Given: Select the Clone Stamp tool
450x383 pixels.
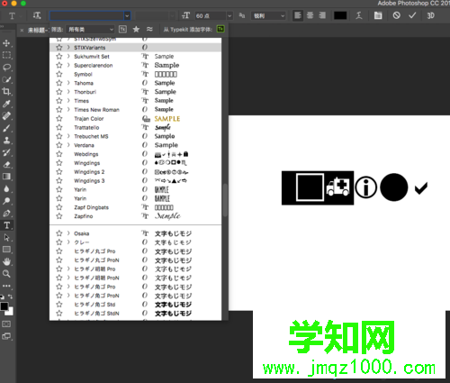Looking at the screenshot, I should coord(6,141).
